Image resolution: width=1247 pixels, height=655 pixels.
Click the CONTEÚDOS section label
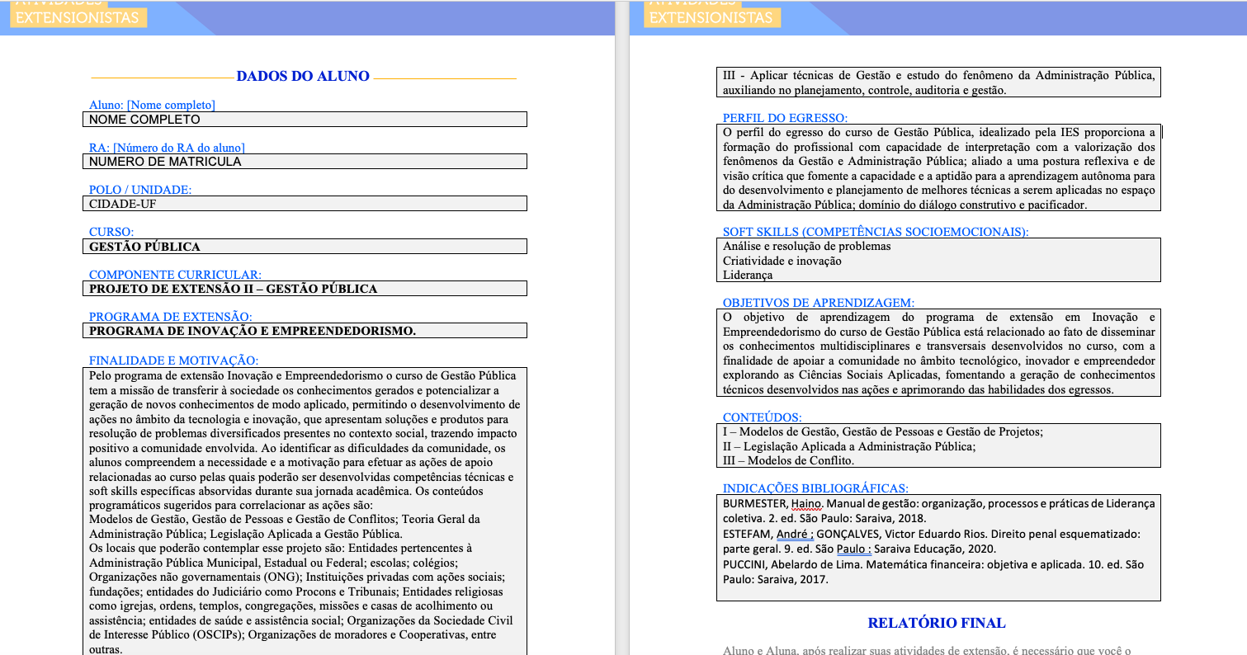[762, 417]
